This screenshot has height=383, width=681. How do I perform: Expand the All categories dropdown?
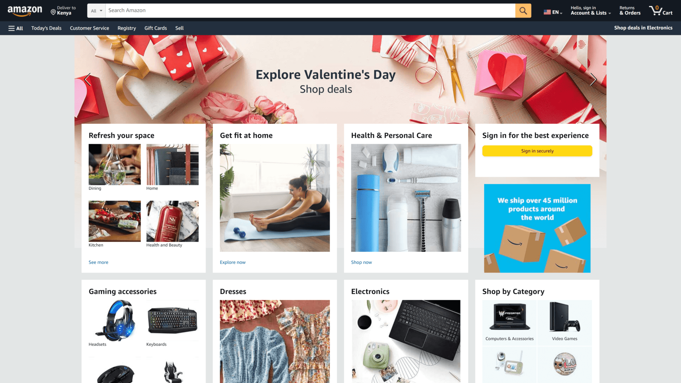point(96,10)
